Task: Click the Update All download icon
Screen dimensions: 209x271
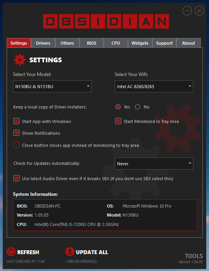Action: (x=70, y=252)
